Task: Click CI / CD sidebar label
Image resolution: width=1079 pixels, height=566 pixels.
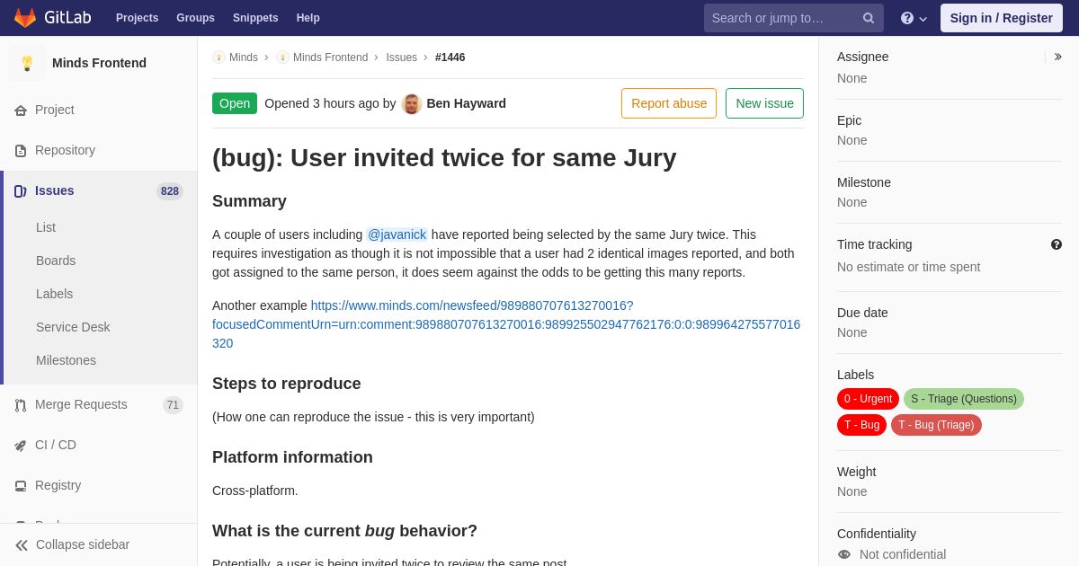Action: [x=56, y=445]
